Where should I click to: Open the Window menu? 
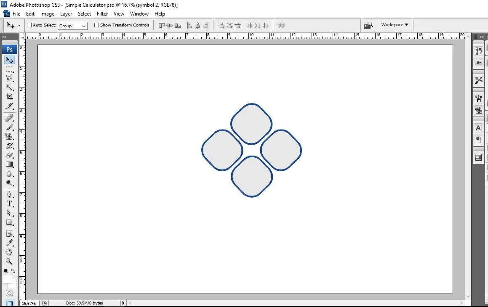point(139,14)
